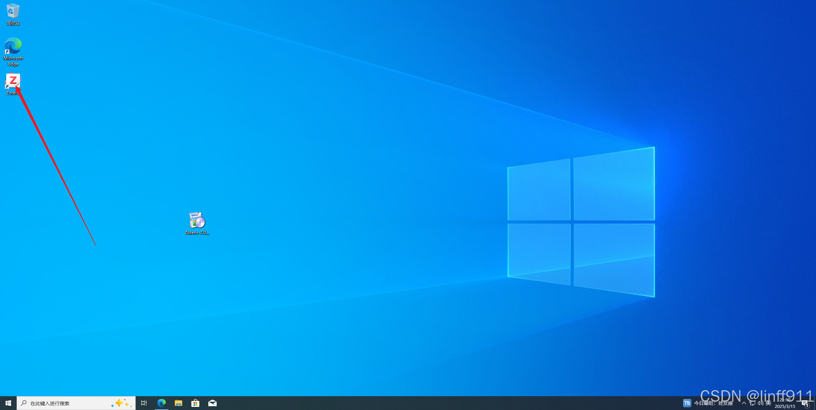This screenshot has height=410, width=816.
Task: Open the Windows Start menu
Action: (x=8, y=403)
